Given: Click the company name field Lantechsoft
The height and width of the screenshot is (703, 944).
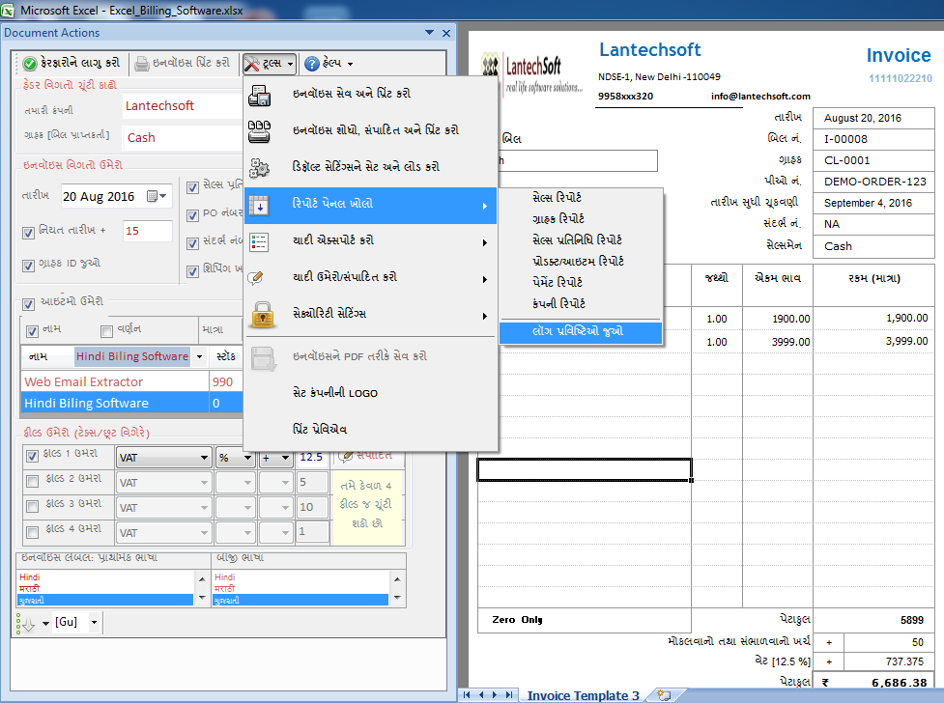Looking at the screenshot, I should pos(182,106).
